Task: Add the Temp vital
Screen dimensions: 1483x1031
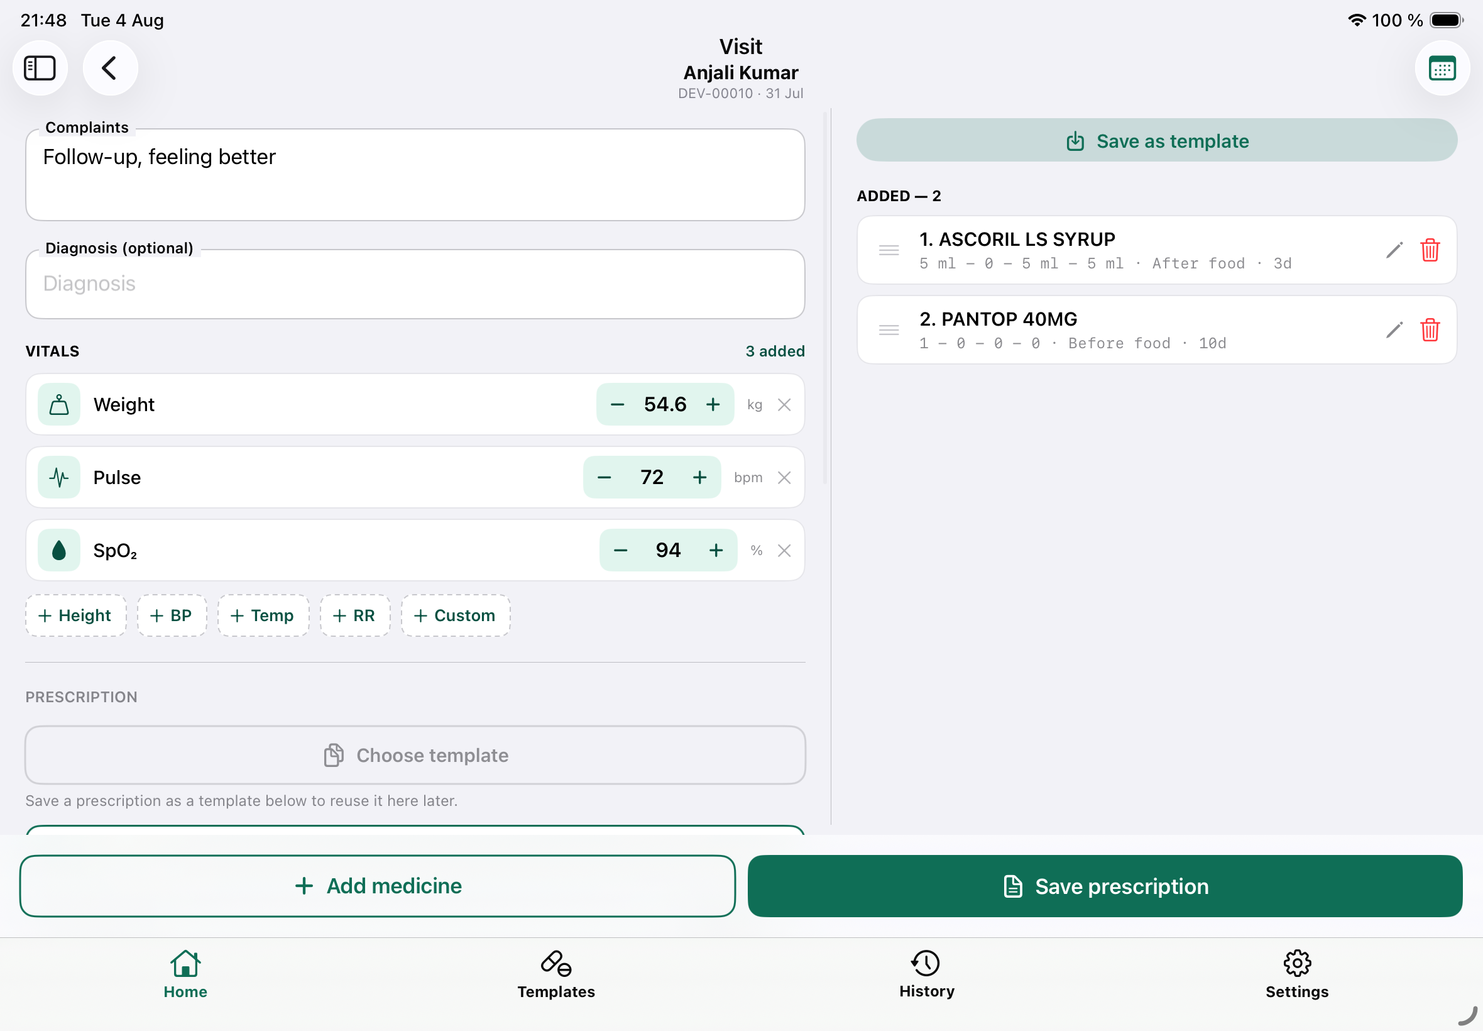Action: (x=263, y=615)
